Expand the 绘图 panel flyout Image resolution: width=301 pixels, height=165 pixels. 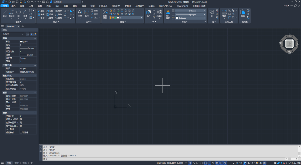(18, 22)
